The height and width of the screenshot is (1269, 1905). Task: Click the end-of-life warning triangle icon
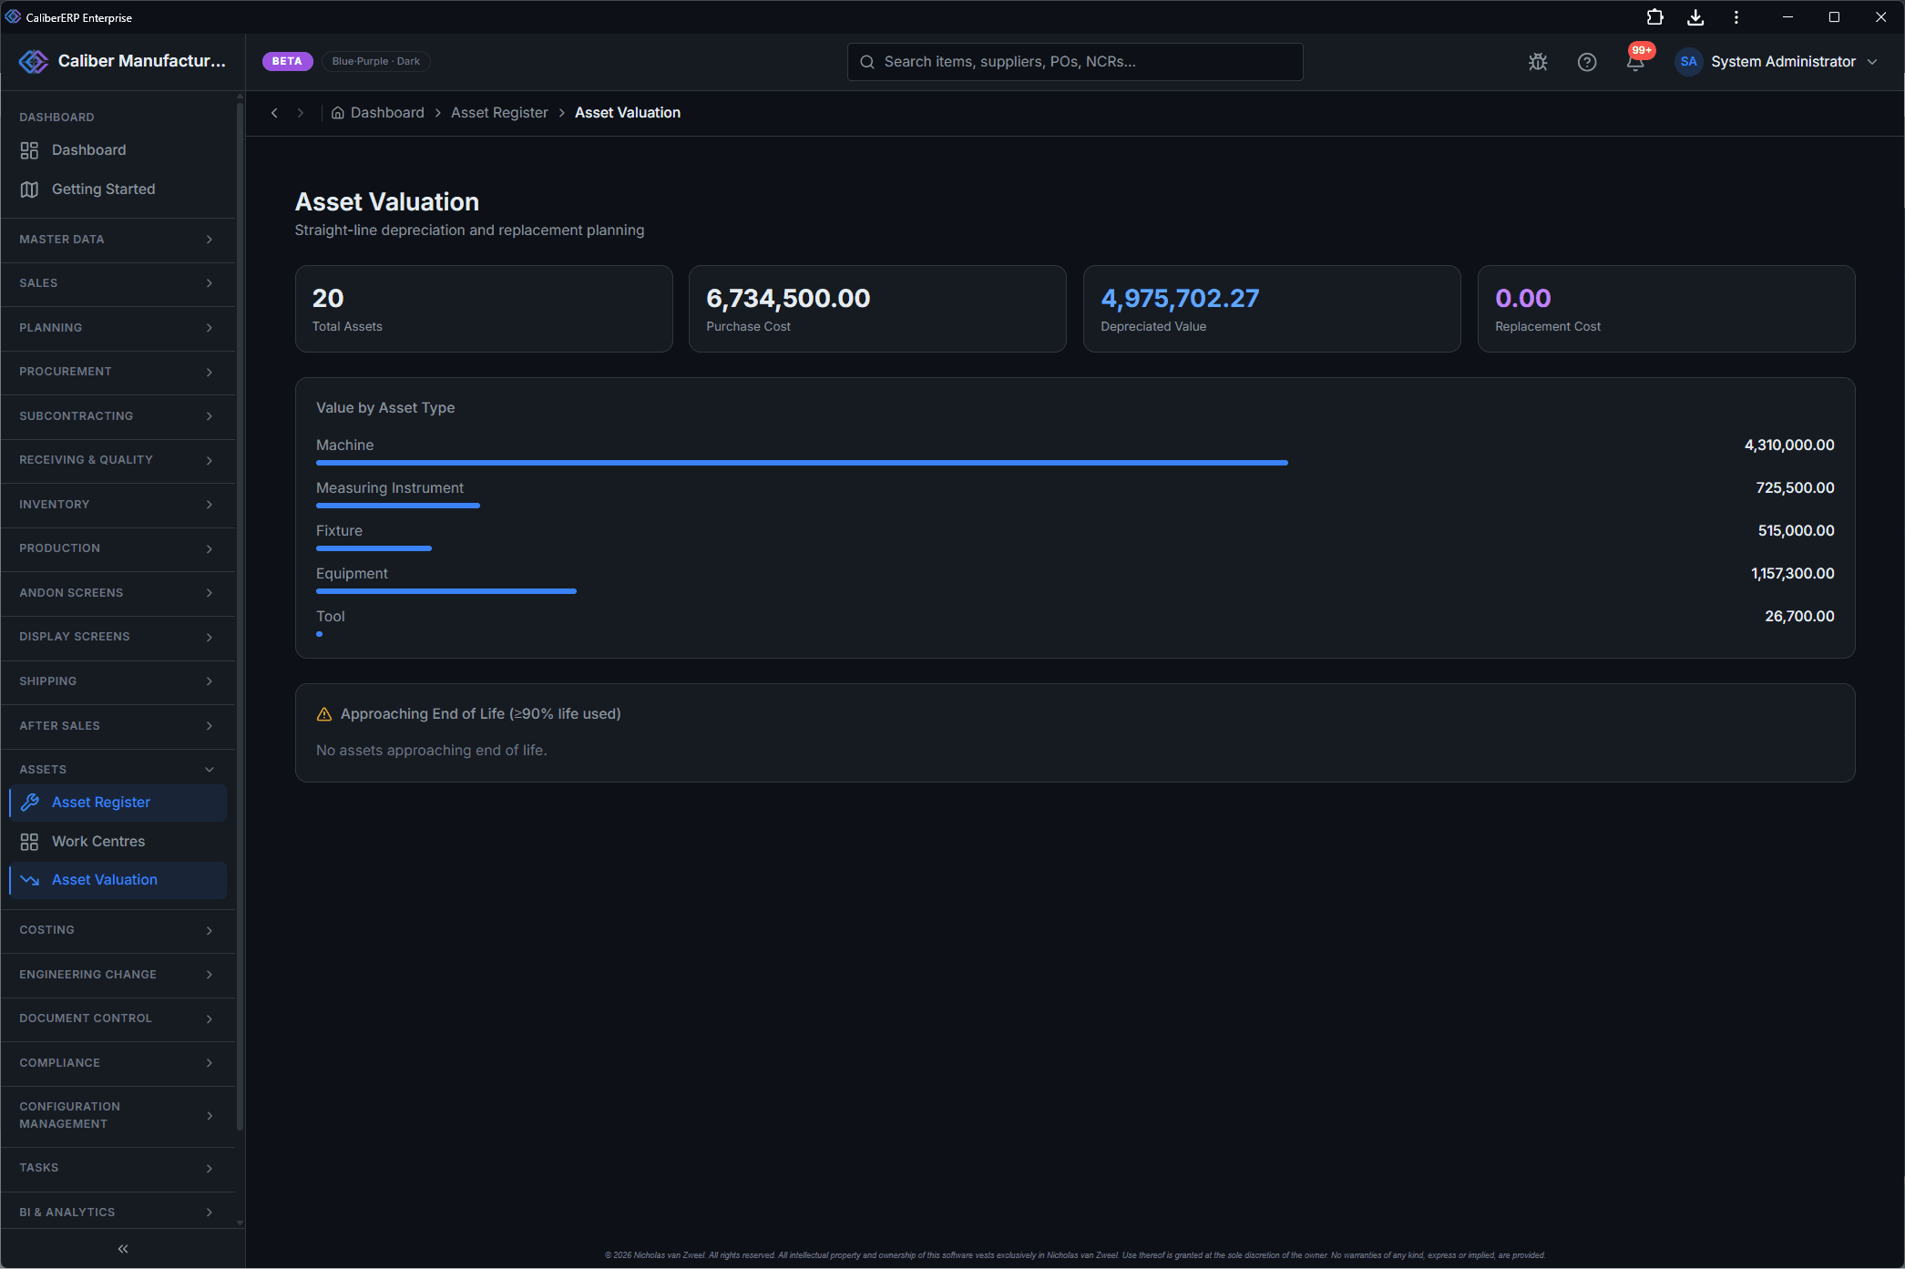pyautogui.click(x=323, y=714)
